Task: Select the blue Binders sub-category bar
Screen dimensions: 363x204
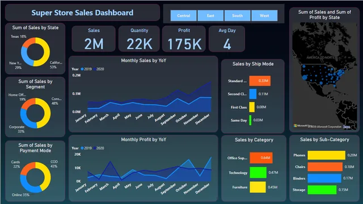Action: [x=324, y=178]
